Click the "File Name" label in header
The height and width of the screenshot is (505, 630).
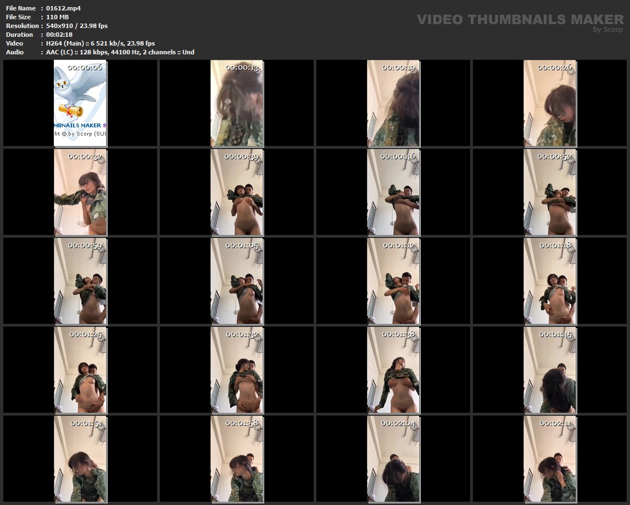(21, 8)
